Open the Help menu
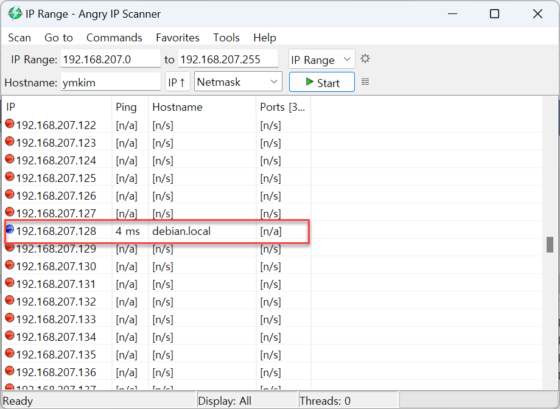The width and height of the screenshot is (560, 409). point(265,38)
